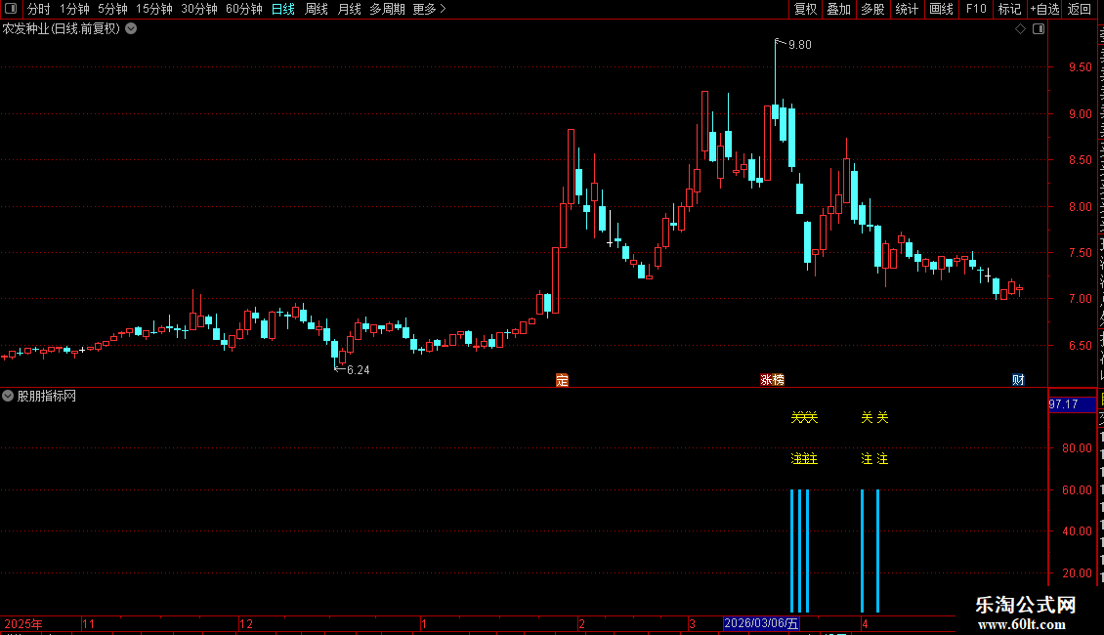Image resolution: width=1104 pixels, height=635 pixels.
Task: Expand the 股朋指标网 indicator dropdown
Action: (8, 396)
